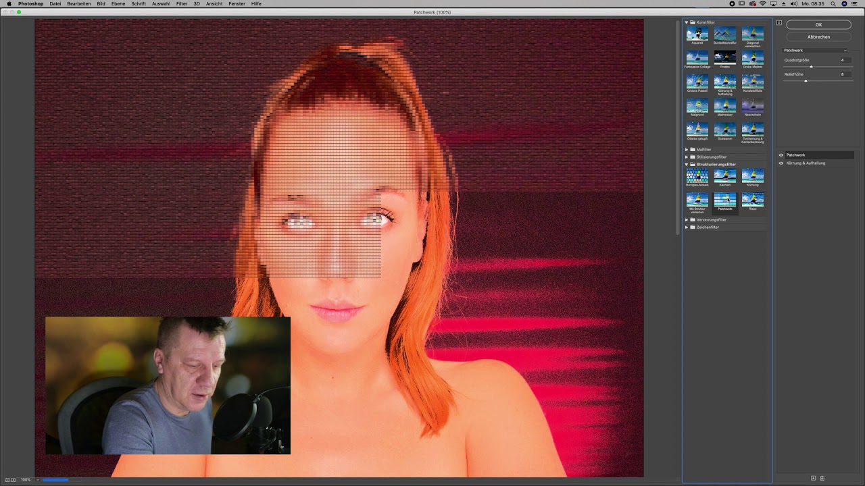This screenshot has width=865, height=486.
Task: Select the Buntstiftschraffur filter thumbnail
Action: [x=725, y=33]
